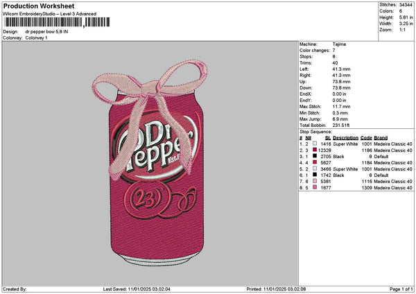
Task: Click the design name 'dr pepper bow 5,8 IN'
Action: point(46,32)
